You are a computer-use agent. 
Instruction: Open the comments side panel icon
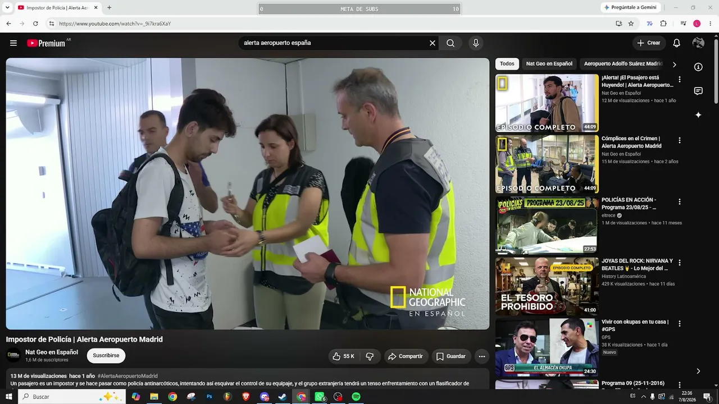[698, 91]
